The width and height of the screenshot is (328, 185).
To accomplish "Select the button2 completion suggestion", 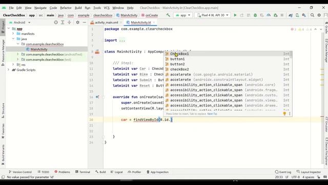I will point(228,64).
